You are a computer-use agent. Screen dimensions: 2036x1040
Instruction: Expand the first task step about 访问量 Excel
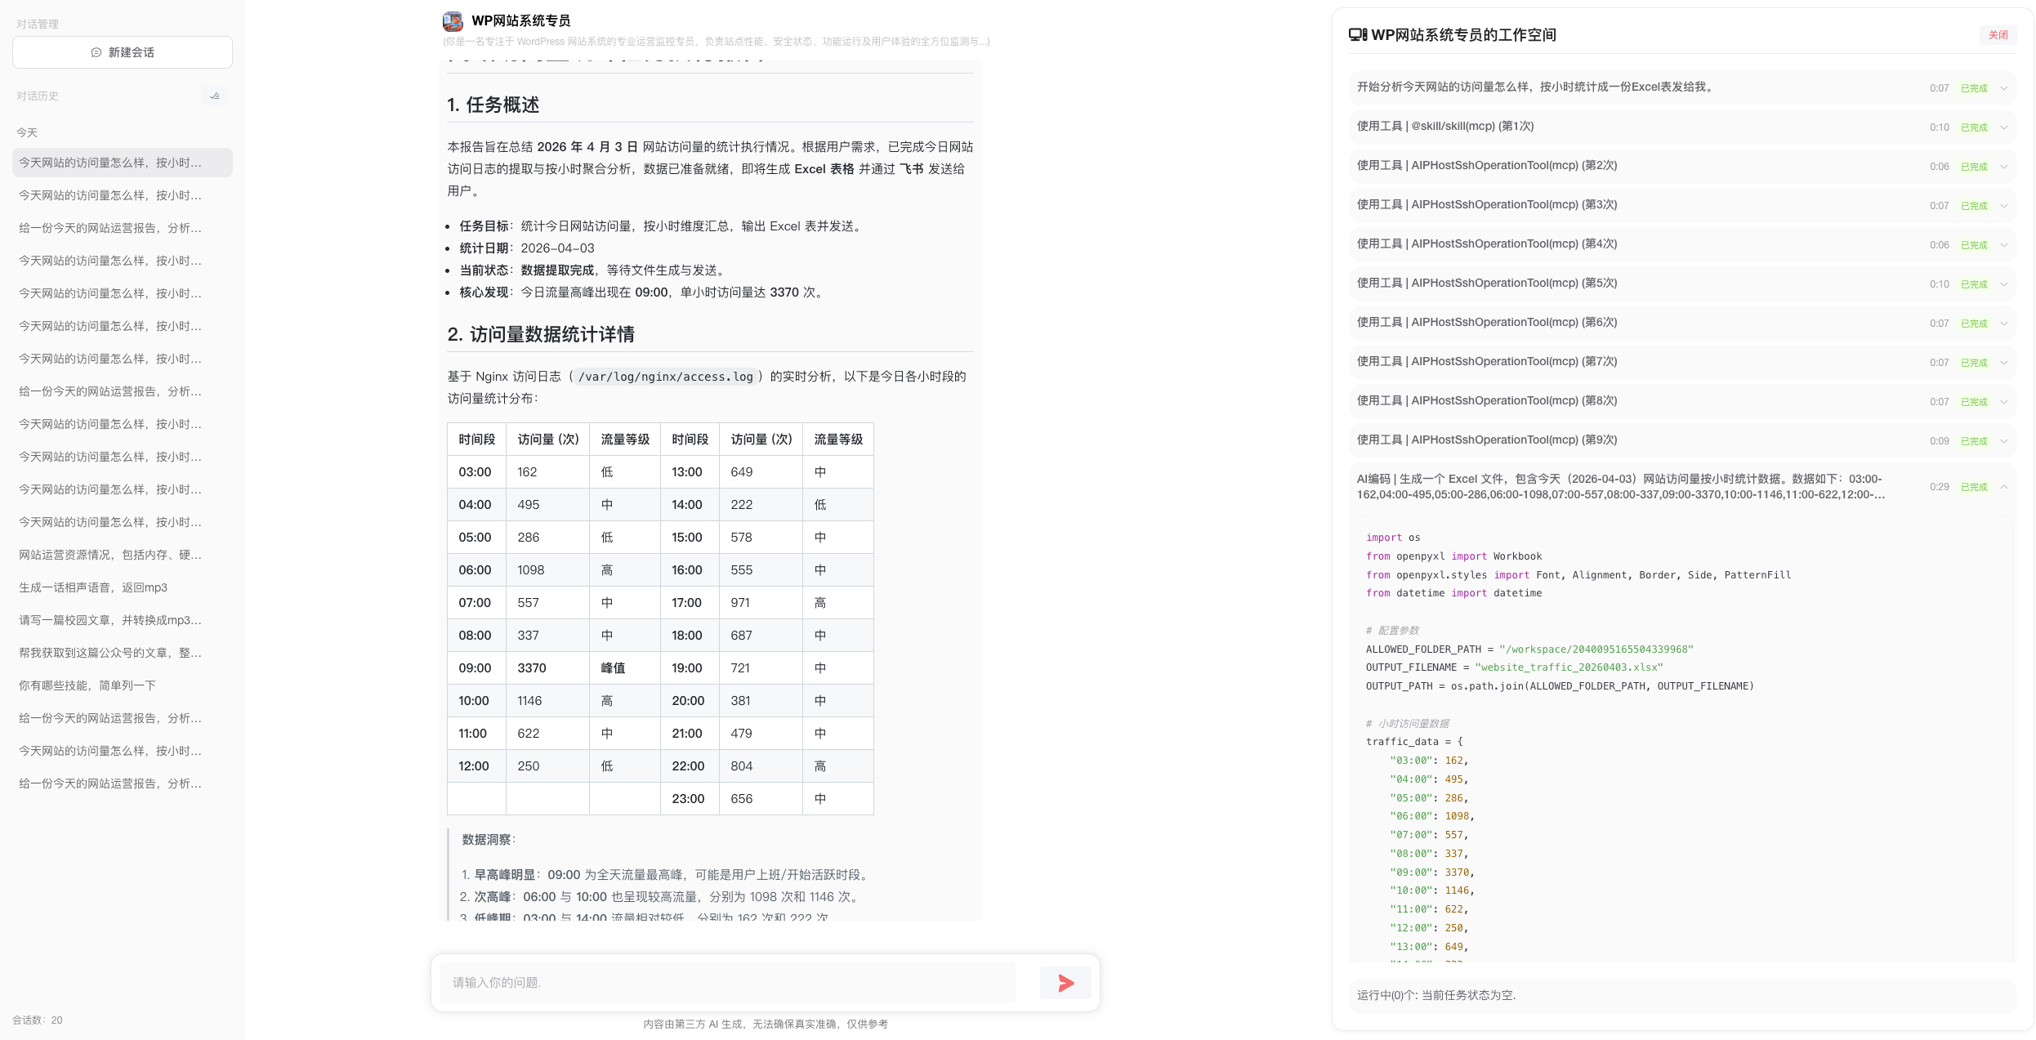pyautogui.click(x=2004, y=88)
